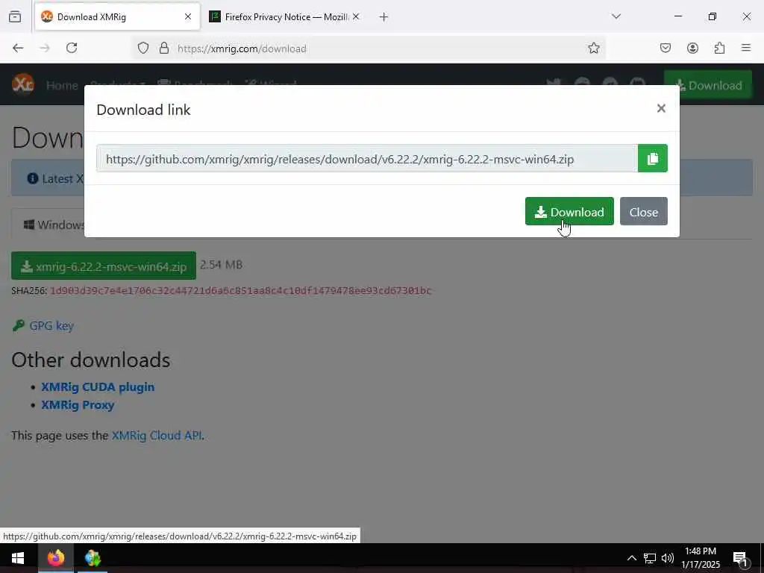Click the 2.54 MB file size text
764x573 pixels.
[x=221, y=265]
